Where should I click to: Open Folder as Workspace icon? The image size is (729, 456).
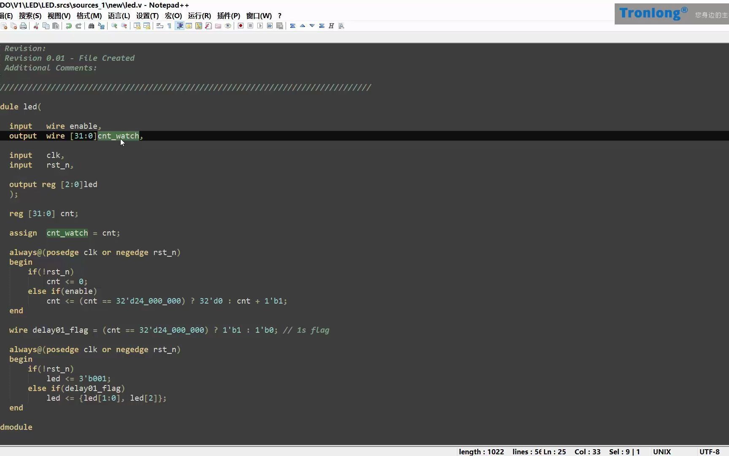pos(218,26)
